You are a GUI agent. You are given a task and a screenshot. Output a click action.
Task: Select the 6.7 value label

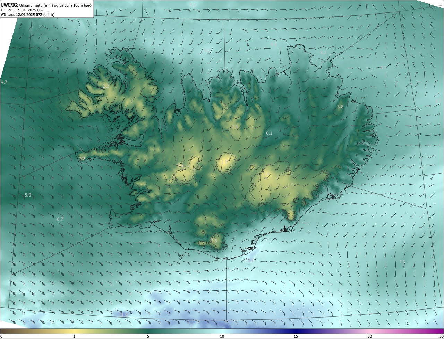tap(60, 219)
